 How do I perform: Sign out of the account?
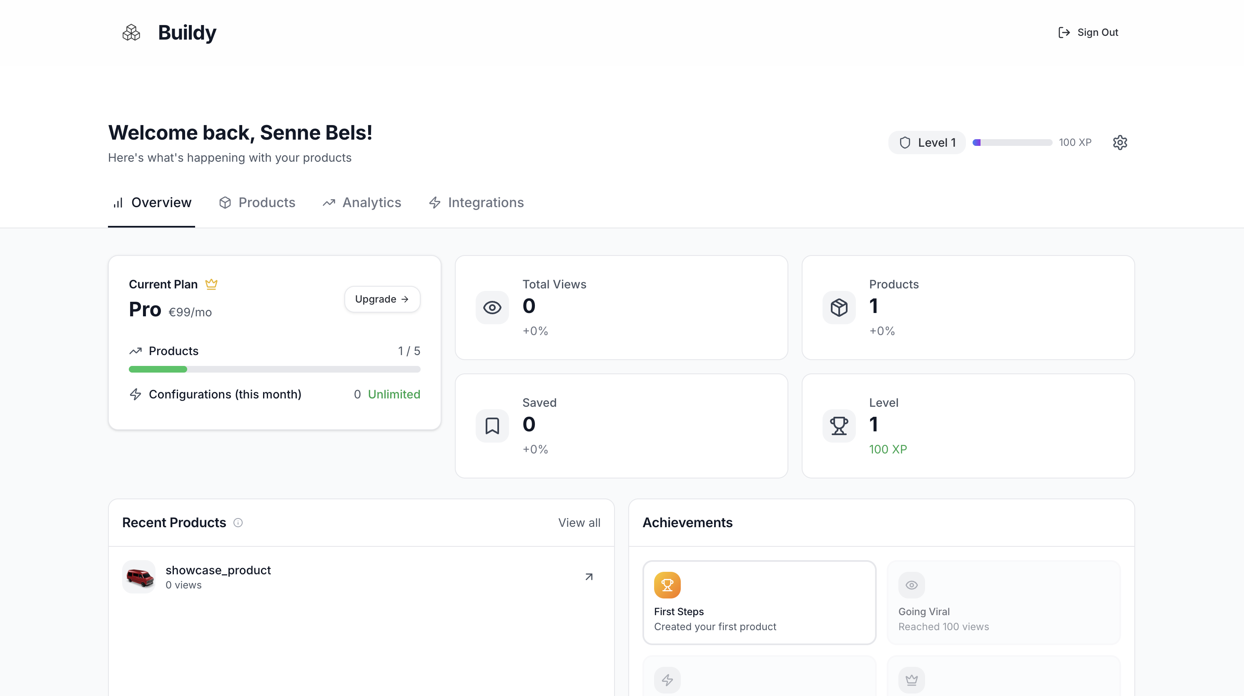coord(1088,33)
